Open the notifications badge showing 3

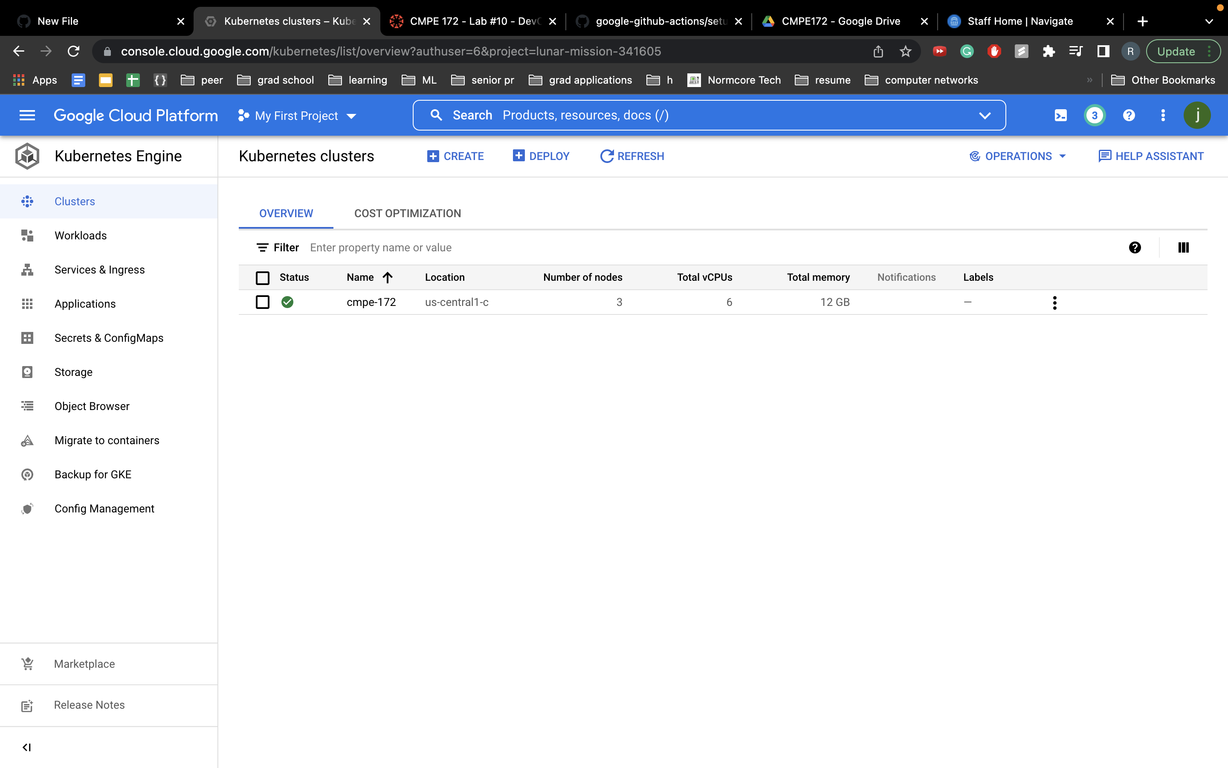point(1094,115)
